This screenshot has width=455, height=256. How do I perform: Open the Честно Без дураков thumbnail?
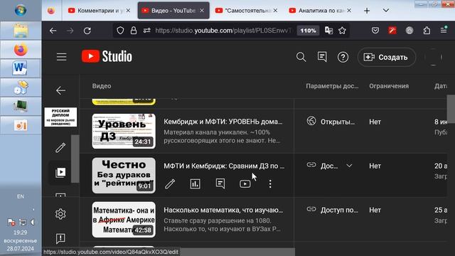point(124,176)
